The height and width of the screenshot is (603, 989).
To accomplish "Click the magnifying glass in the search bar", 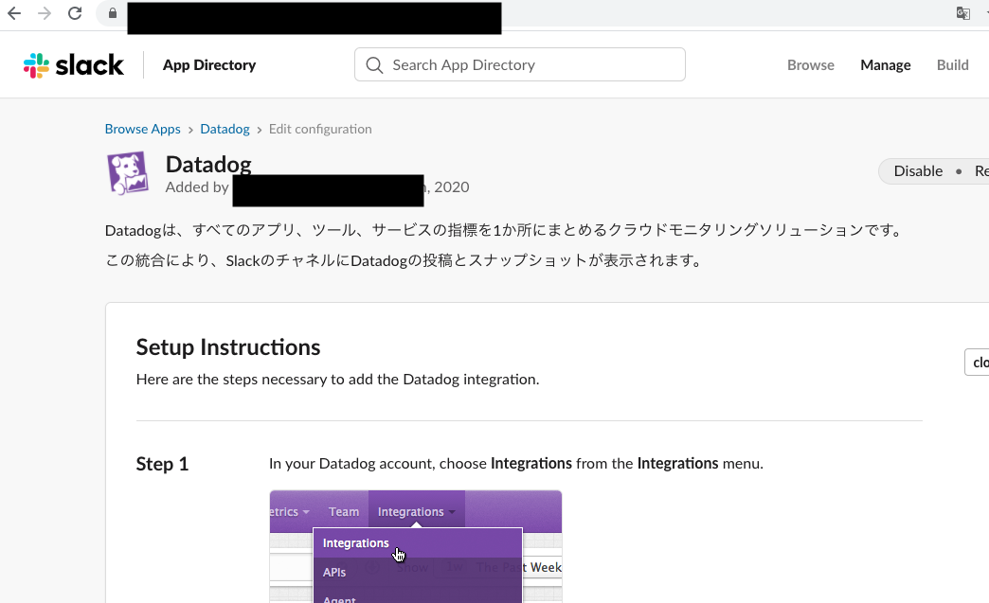I will pos(374,64).
